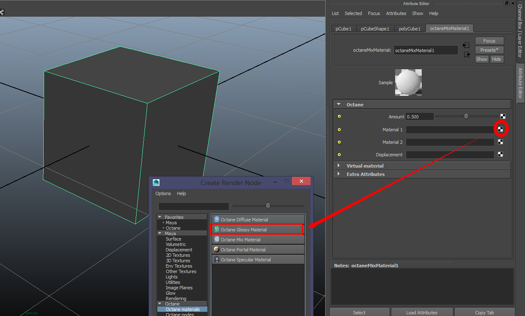Screen dimensions: 525x316
Task: Click the Presets* button
Action: point(489,50)
